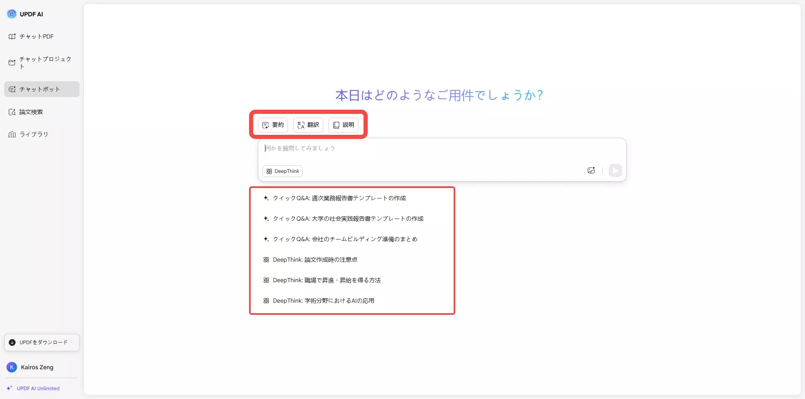Select suggestion 大学の社会実践報告書テンプレートの作成

click(343, 219)
